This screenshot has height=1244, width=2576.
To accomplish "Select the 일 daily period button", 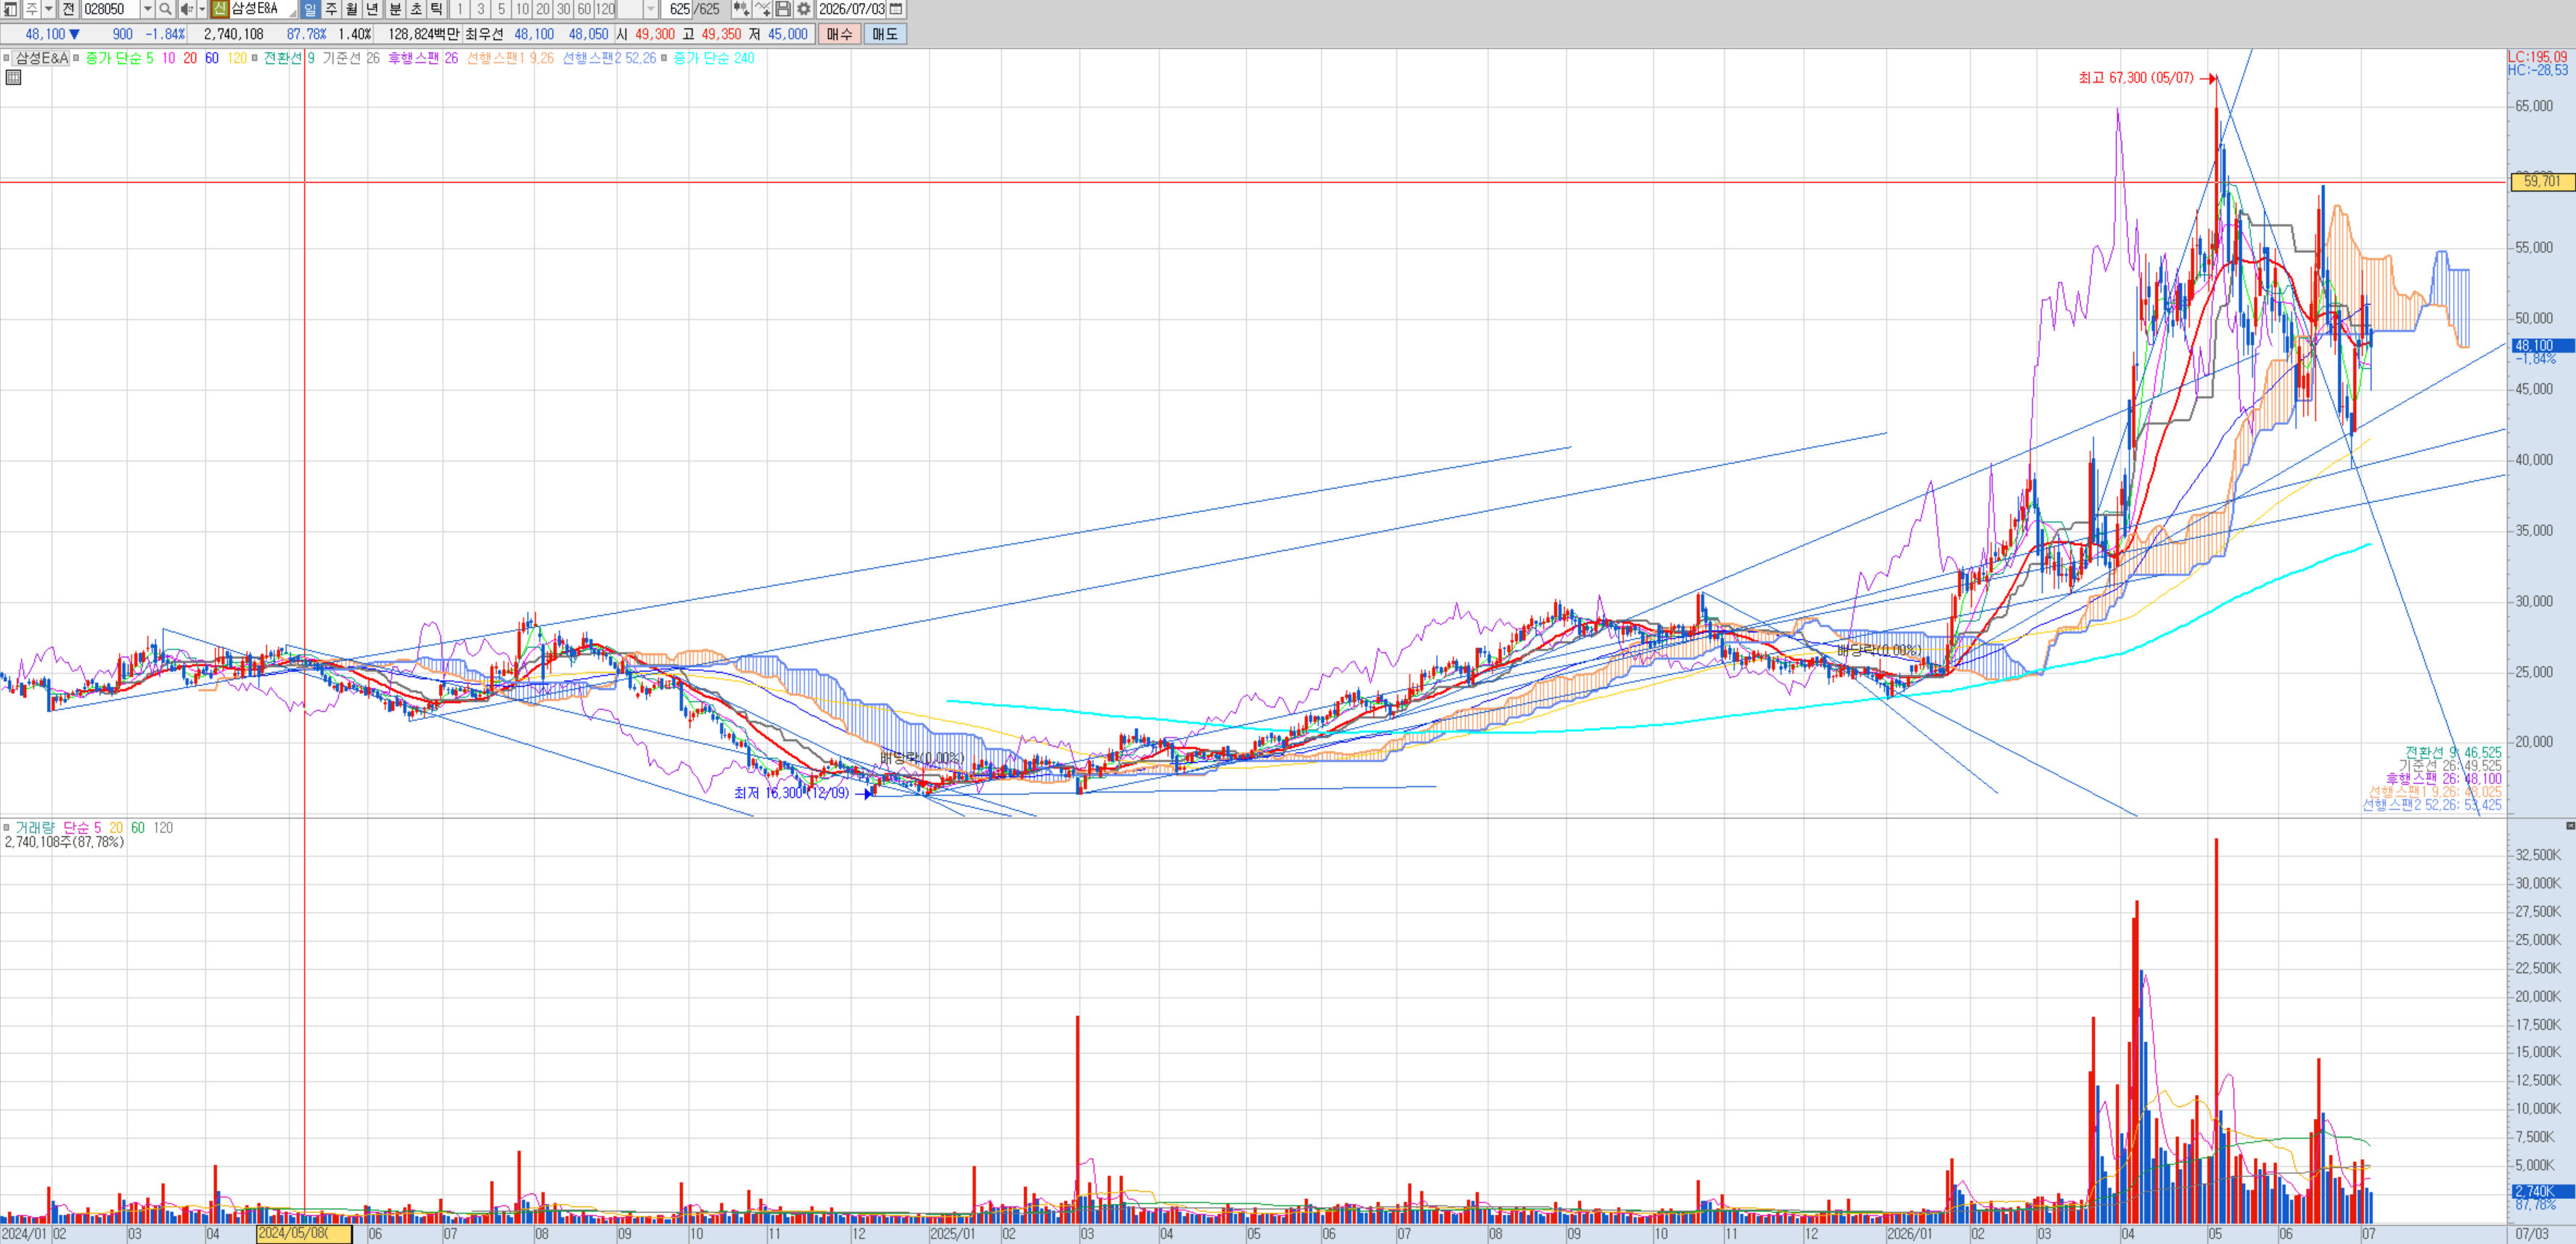I will coord(310,9).
